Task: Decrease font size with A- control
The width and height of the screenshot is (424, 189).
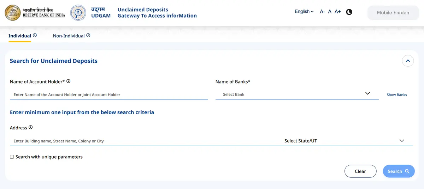Action: [x=322, y=12]
